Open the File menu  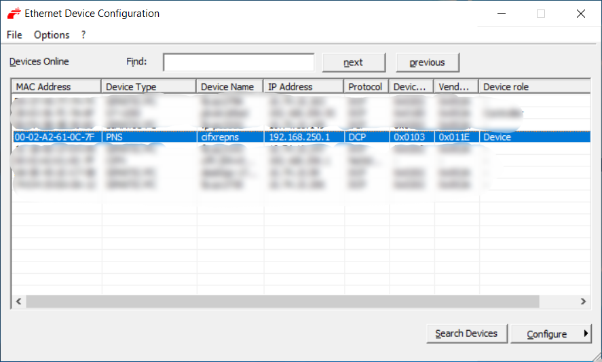pyautogui.click(x=14, y=35)
